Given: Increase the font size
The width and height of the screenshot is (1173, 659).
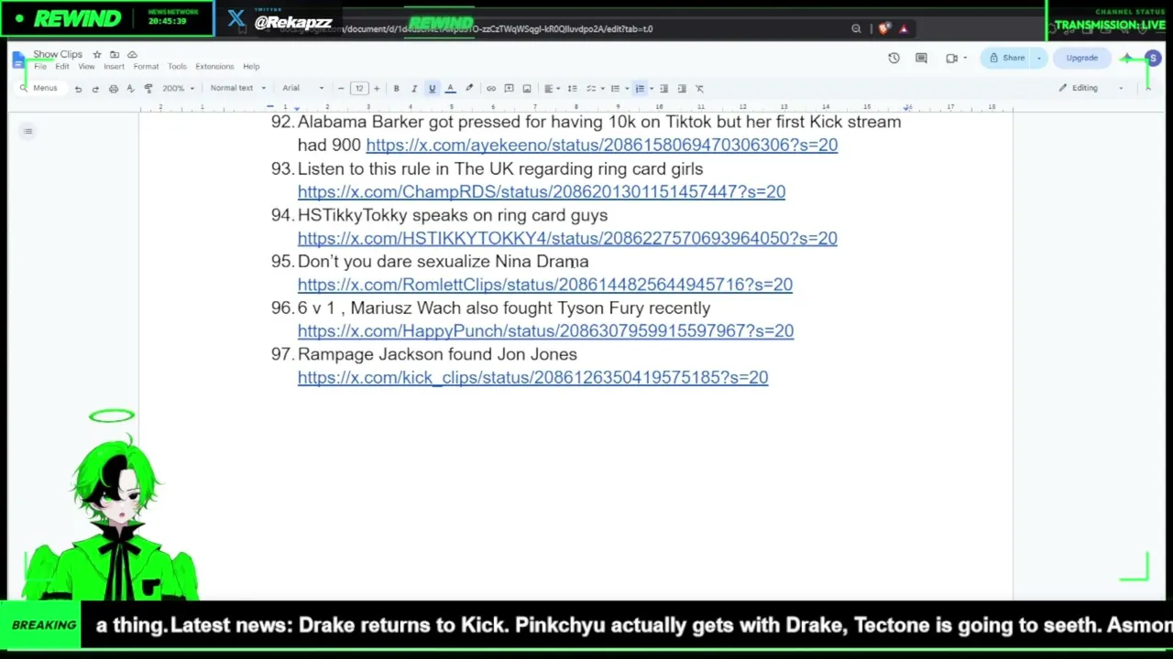Looking at the screenshot, I should pos(377,89).
